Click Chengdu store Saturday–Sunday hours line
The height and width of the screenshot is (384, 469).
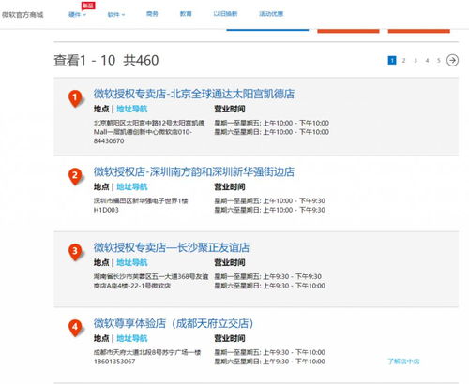tap(269, 362)
